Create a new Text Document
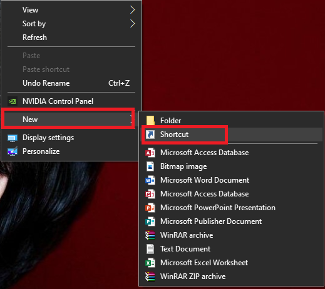325x289 pixels. click(x=231, y=249)
